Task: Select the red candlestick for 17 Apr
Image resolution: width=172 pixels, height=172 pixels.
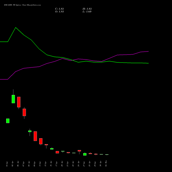Action: coord(57,152)
